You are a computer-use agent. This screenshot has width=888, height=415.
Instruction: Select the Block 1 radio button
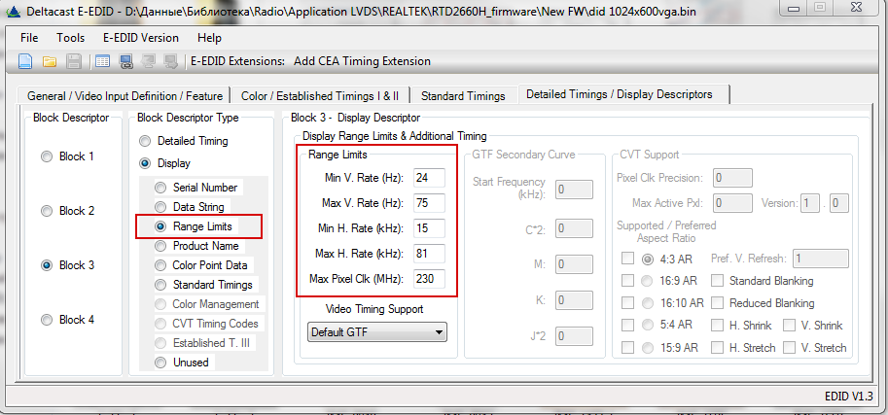(x=47, y=156)
